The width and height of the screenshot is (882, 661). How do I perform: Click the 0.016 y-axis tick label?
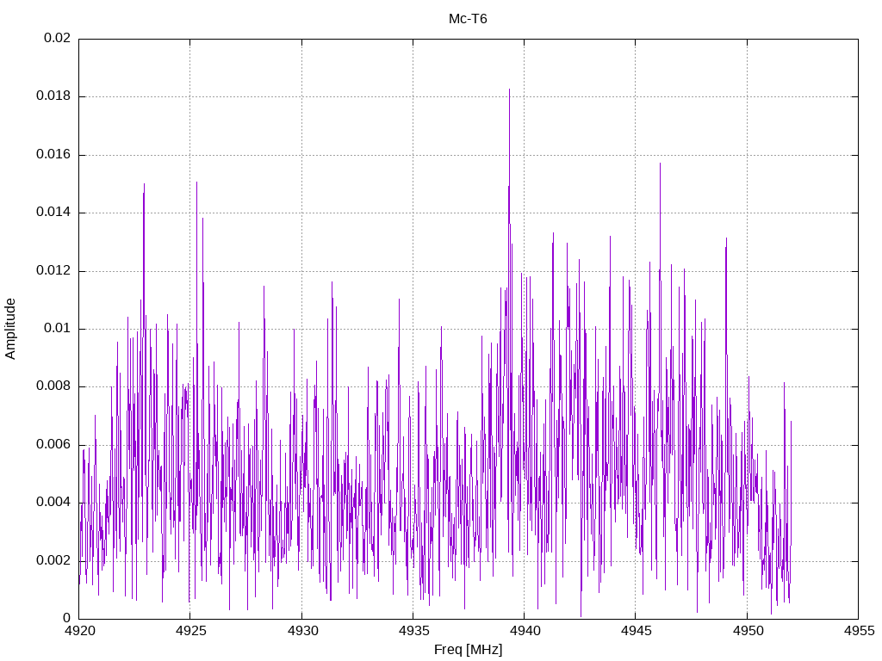(53, 154)
